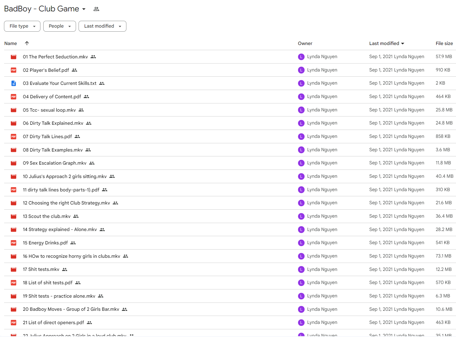This screenshot has width=456, height=337.
Task: Click PDF icon of 02 Player's Belief.pdf
Action: tap(13, 70)
